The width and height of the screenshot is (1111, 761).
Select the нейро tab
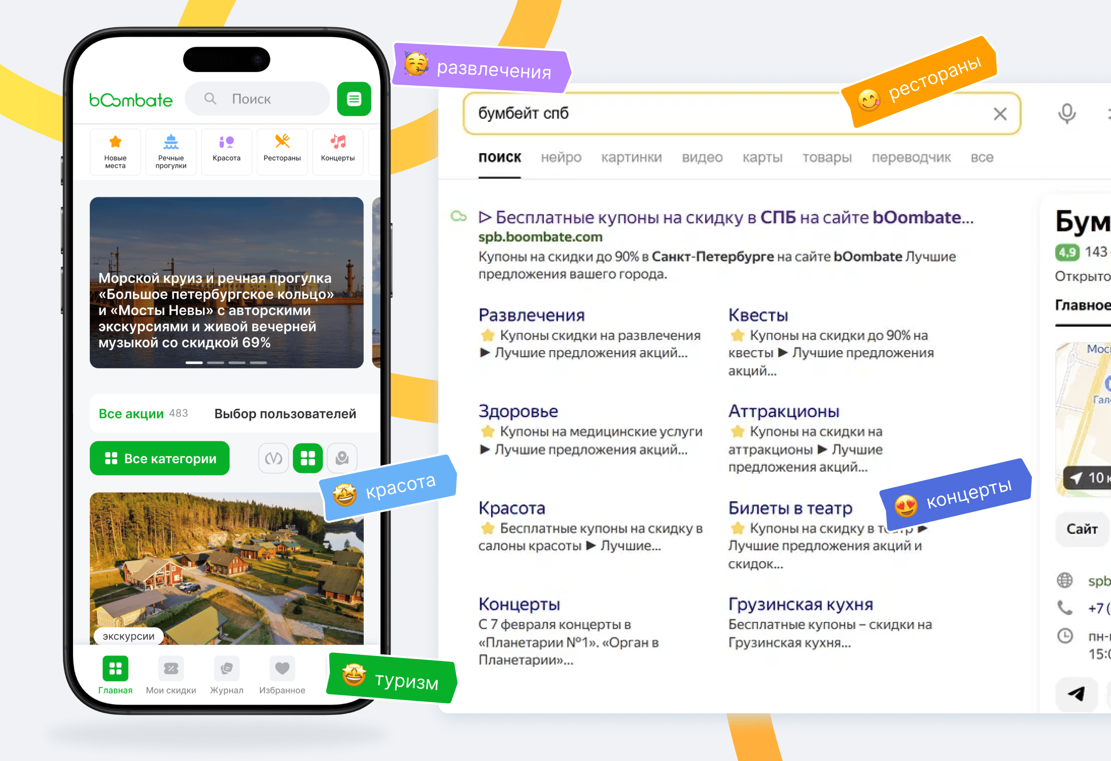pos(561,158)
